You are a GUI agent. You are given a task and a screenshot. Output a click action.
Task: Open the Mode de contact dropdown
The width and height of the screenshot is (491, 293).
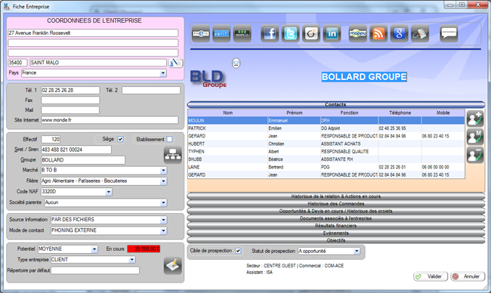pos(163,231)
